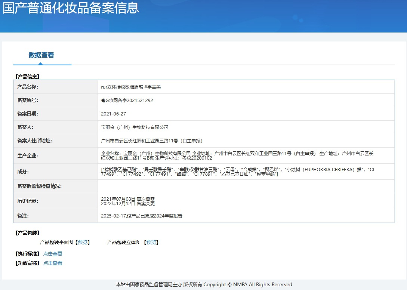Click the 产品名称 label cell
The image size is (407, 290).
pyautogui.click(x=55, y=87)
